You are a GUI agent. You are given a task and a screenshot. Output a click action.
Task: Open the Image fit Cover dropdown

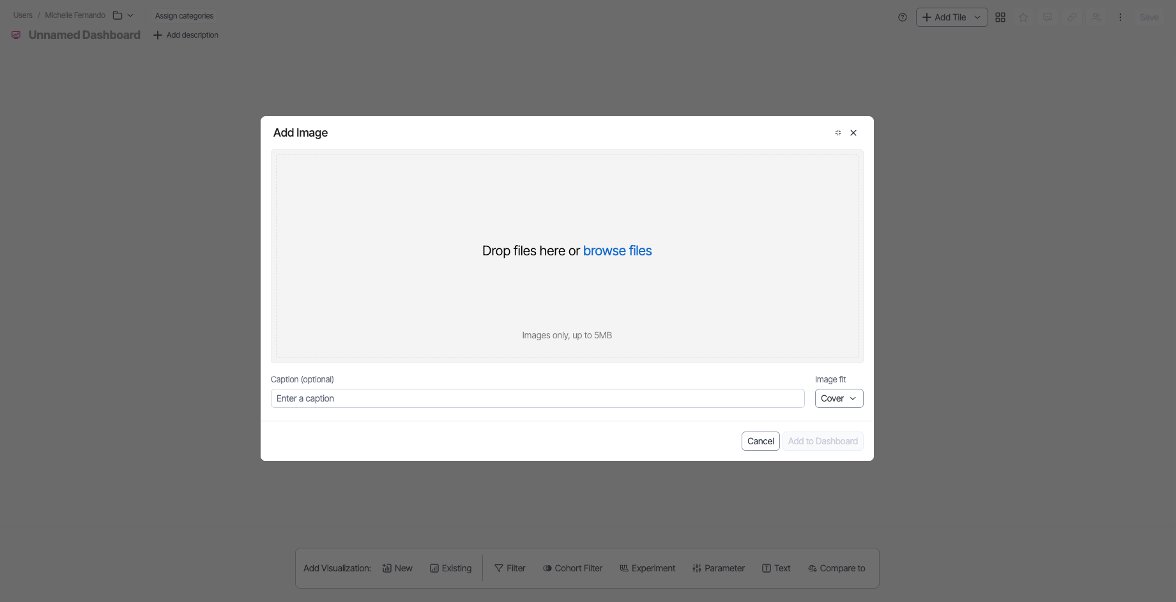point(839,398)
